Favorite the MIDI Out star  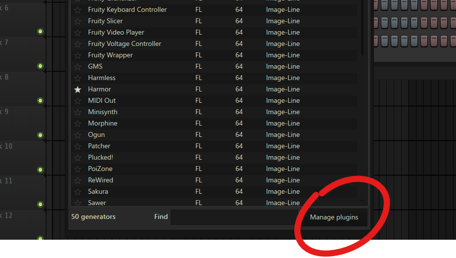click(x=77, y=101)
